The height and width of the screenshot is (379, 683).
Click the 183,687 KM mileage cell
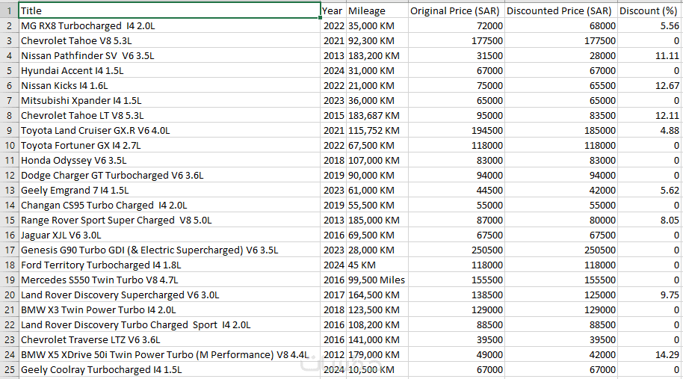coord(377,115)
